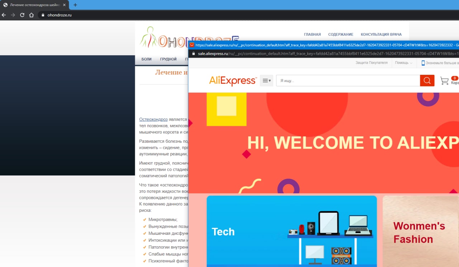Click the browser forward arrow

click(x=13, y=15)
